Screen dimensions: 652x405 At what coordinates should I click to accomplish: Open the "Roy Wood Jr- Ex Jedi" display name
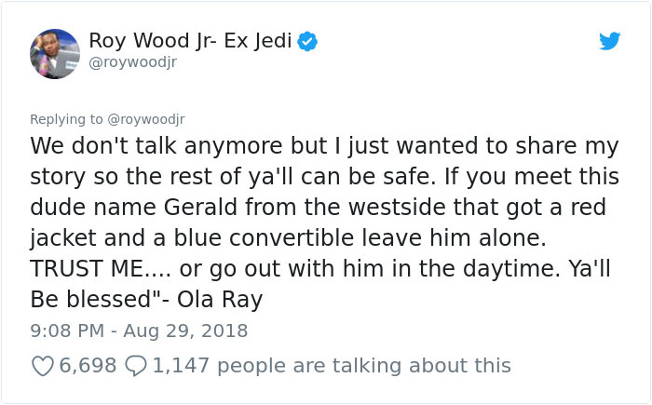pos(189,40)
